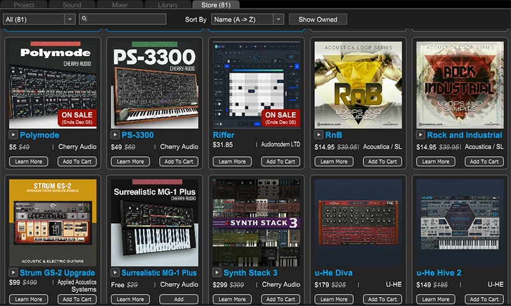The height and width of the screenshot is (306, 511).
Task: Add Riffer to cart
Action: [x=280, y=161]
